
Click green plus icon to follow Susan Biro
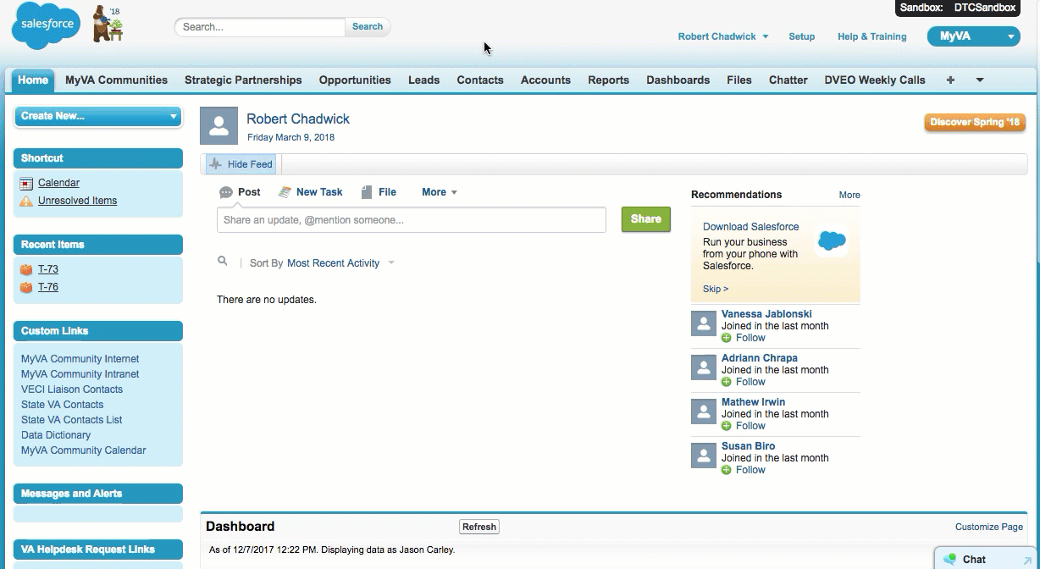tap(727, 470)
